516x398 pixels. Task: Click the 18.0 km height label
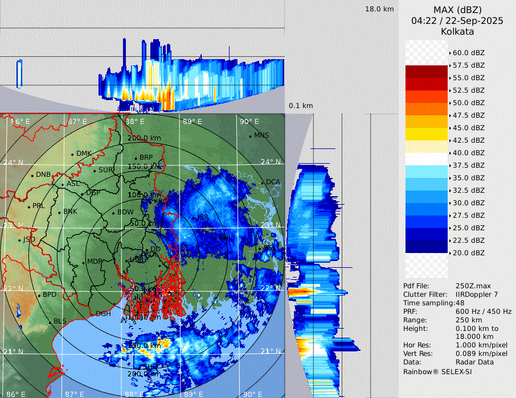379,9
